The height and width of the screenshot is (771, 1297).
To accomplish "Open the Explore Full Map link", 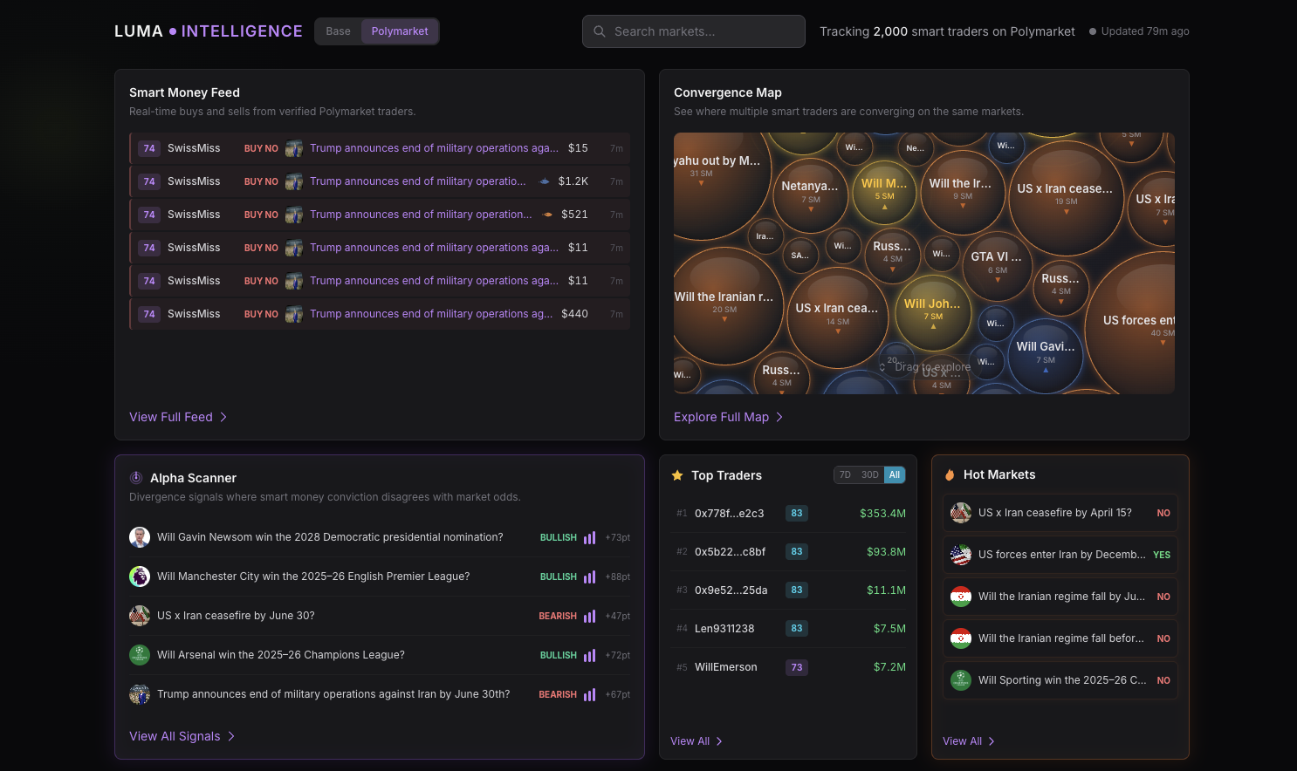I will 723,417.
